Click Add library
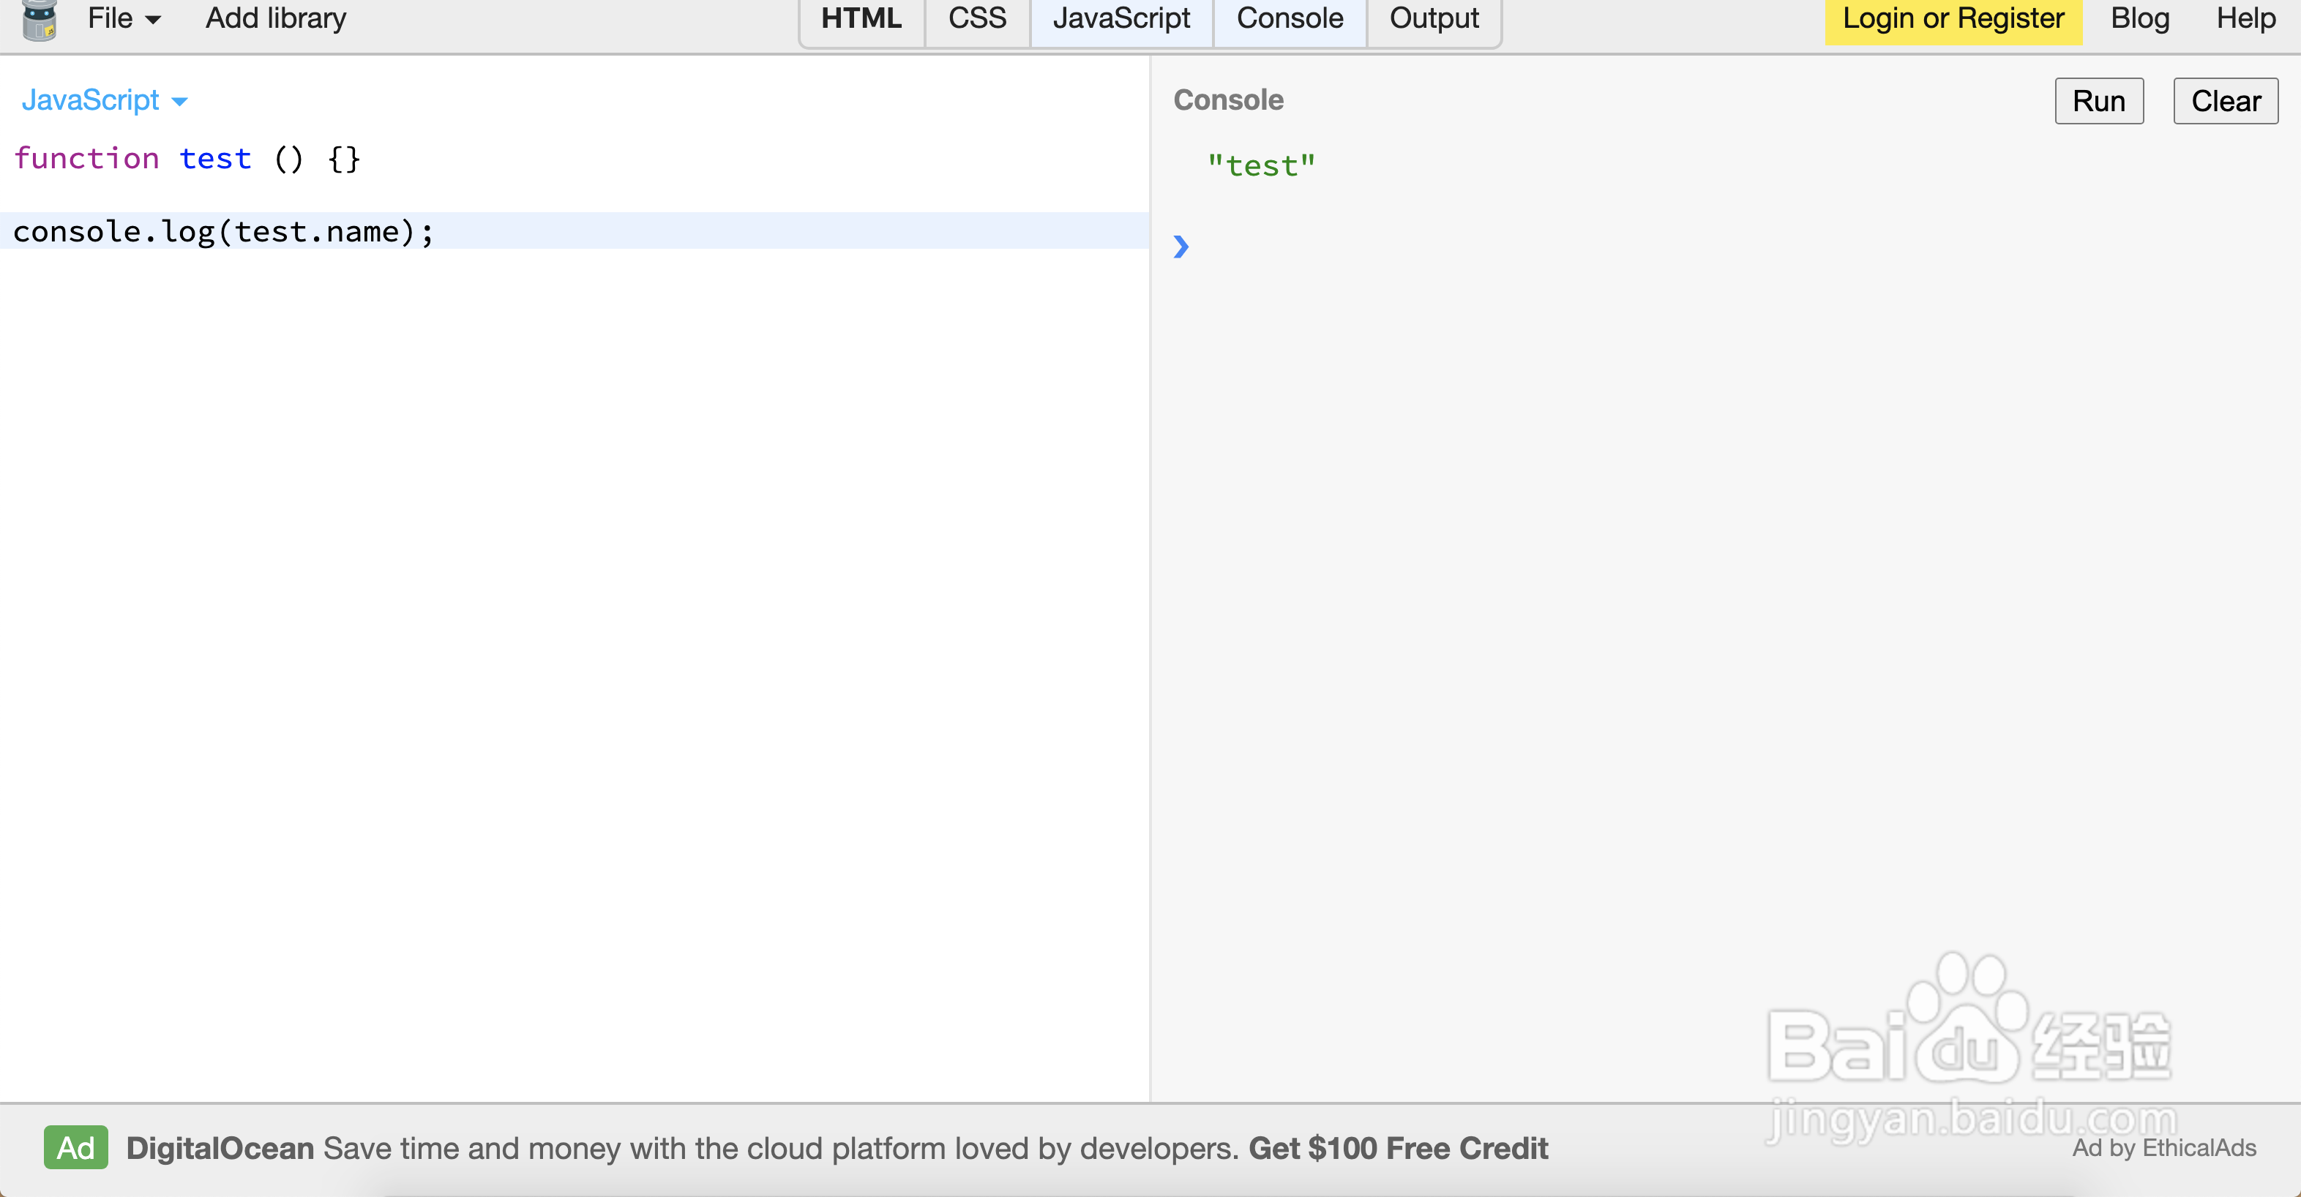 coord(276,19)
